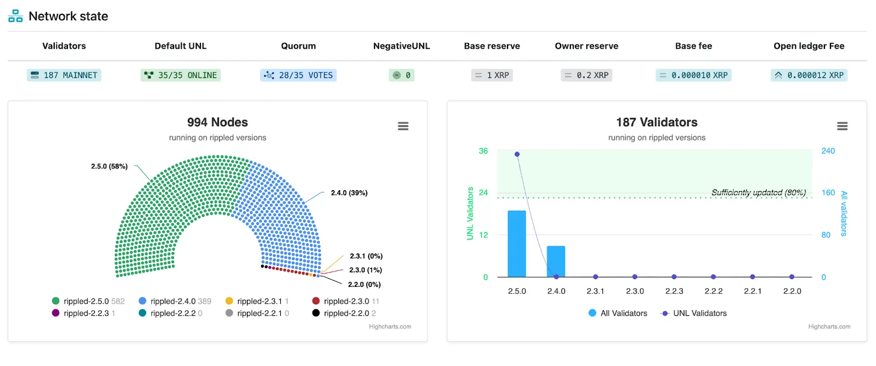
Task: Click the 0.2 XRP owner reserve value
Action: click(x=586, y=75)
